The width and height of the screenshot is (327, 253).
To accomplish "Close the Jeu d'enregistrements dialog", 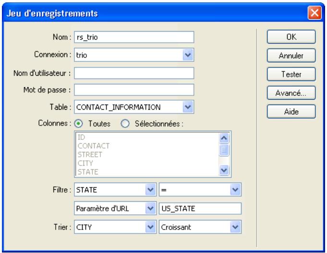I will pos(315,13).
